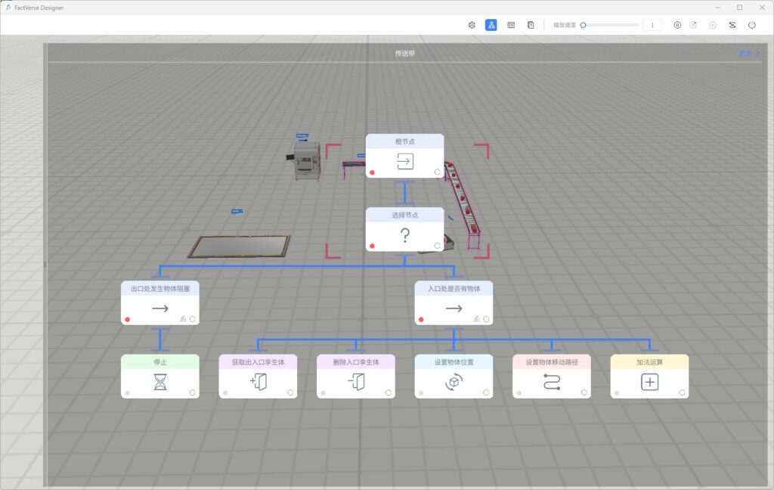Toggle the red dot on 入口处是否有物体 node

point(421,319)
